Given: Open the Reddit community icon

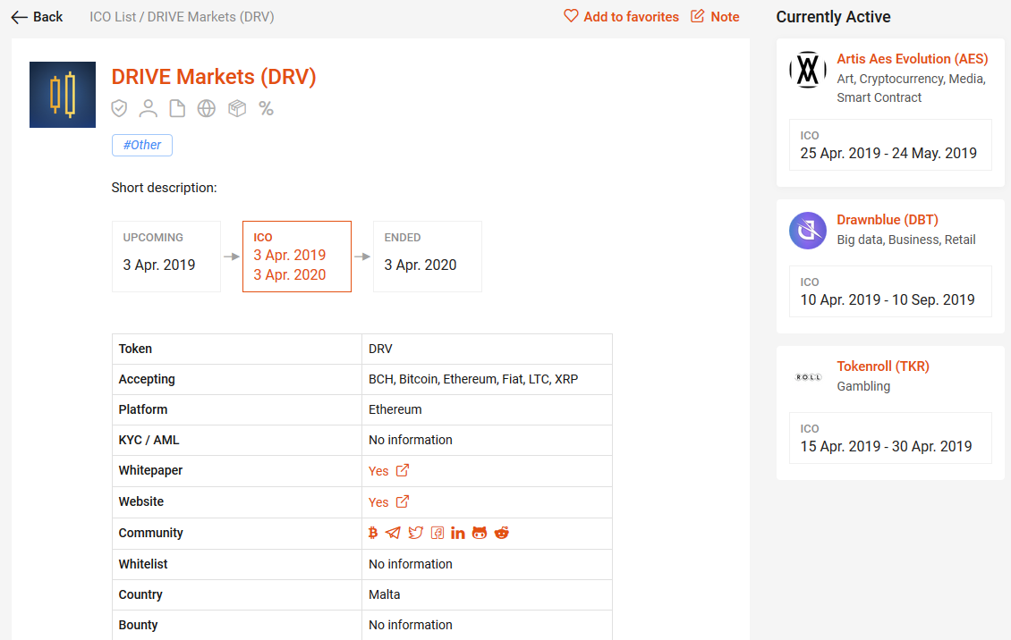Looking at the screenshot, I should [502, 533].
